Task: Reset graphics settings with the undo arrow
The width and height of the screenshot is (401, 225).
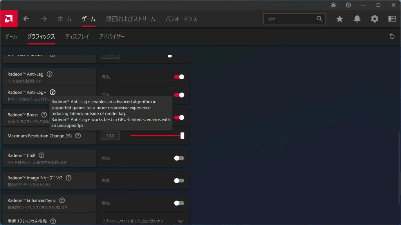Action: tap(392, 36)
